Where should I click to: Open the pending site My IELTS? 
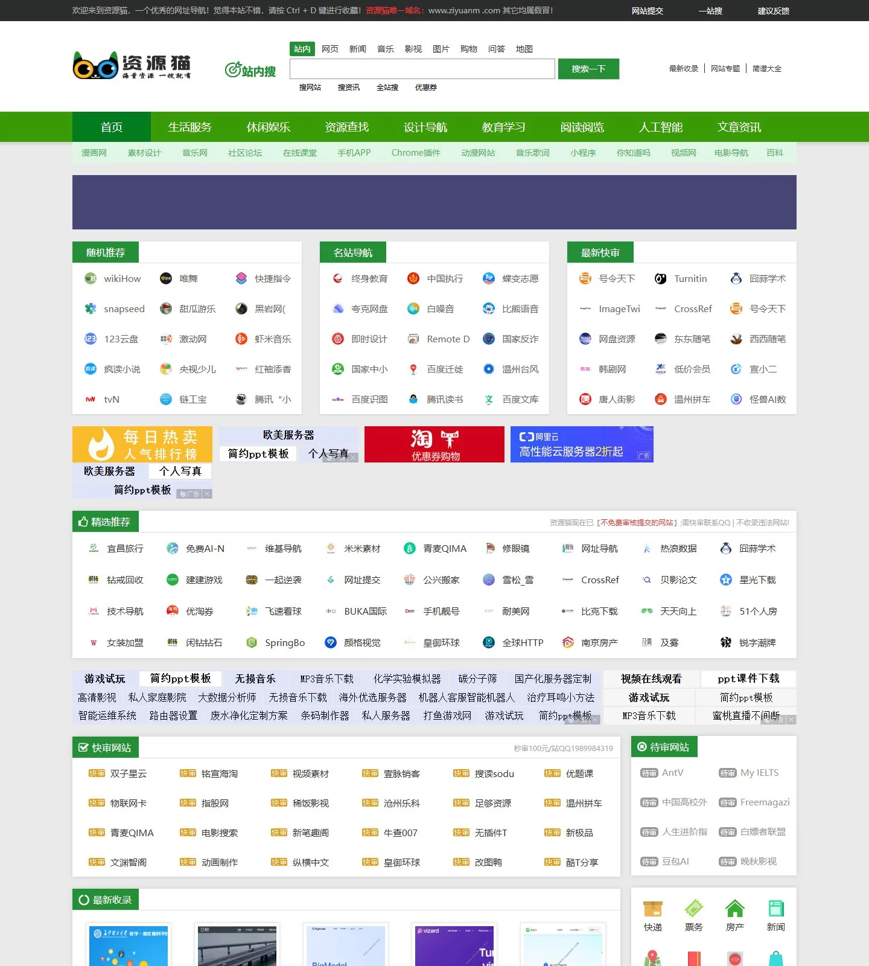760,773
